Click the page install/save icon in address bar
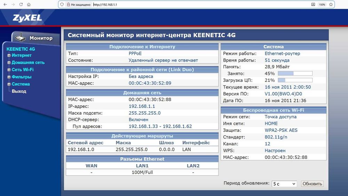348x196 pixels. 313,5
